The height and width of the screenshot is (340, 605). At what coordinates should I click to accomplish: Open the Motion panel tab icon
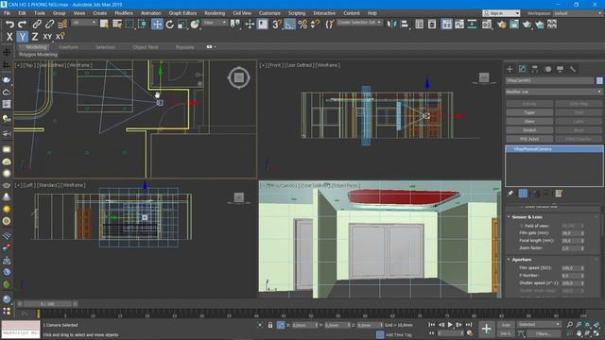pyautogui.click(x=548, y=69)
